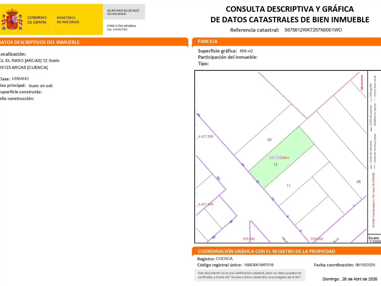Click the 'Límite de manzana' legend entry
The height and width of the screenshot is (286, 381).
371,155
